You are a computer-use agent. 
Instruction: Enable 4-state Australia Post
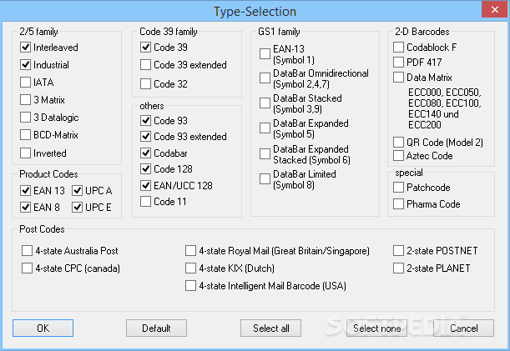click(28, 251)
